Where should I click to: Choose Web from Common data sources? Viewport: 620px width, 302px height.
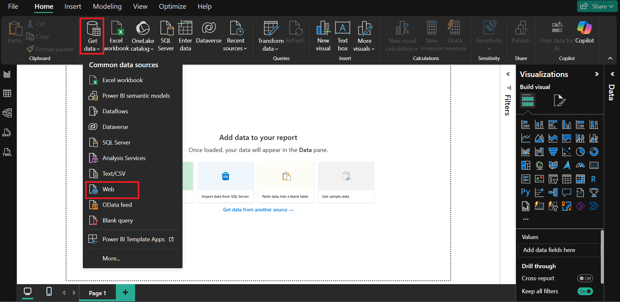pyautogui.click(x=133, y=189)
